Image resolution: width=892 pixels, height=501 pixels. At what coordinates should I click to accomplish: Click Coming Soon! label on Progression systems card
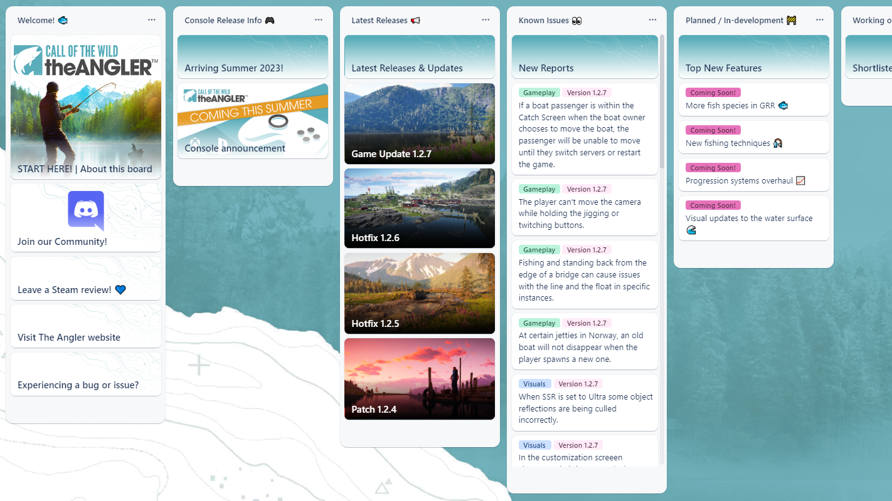[x=713, y=168]
